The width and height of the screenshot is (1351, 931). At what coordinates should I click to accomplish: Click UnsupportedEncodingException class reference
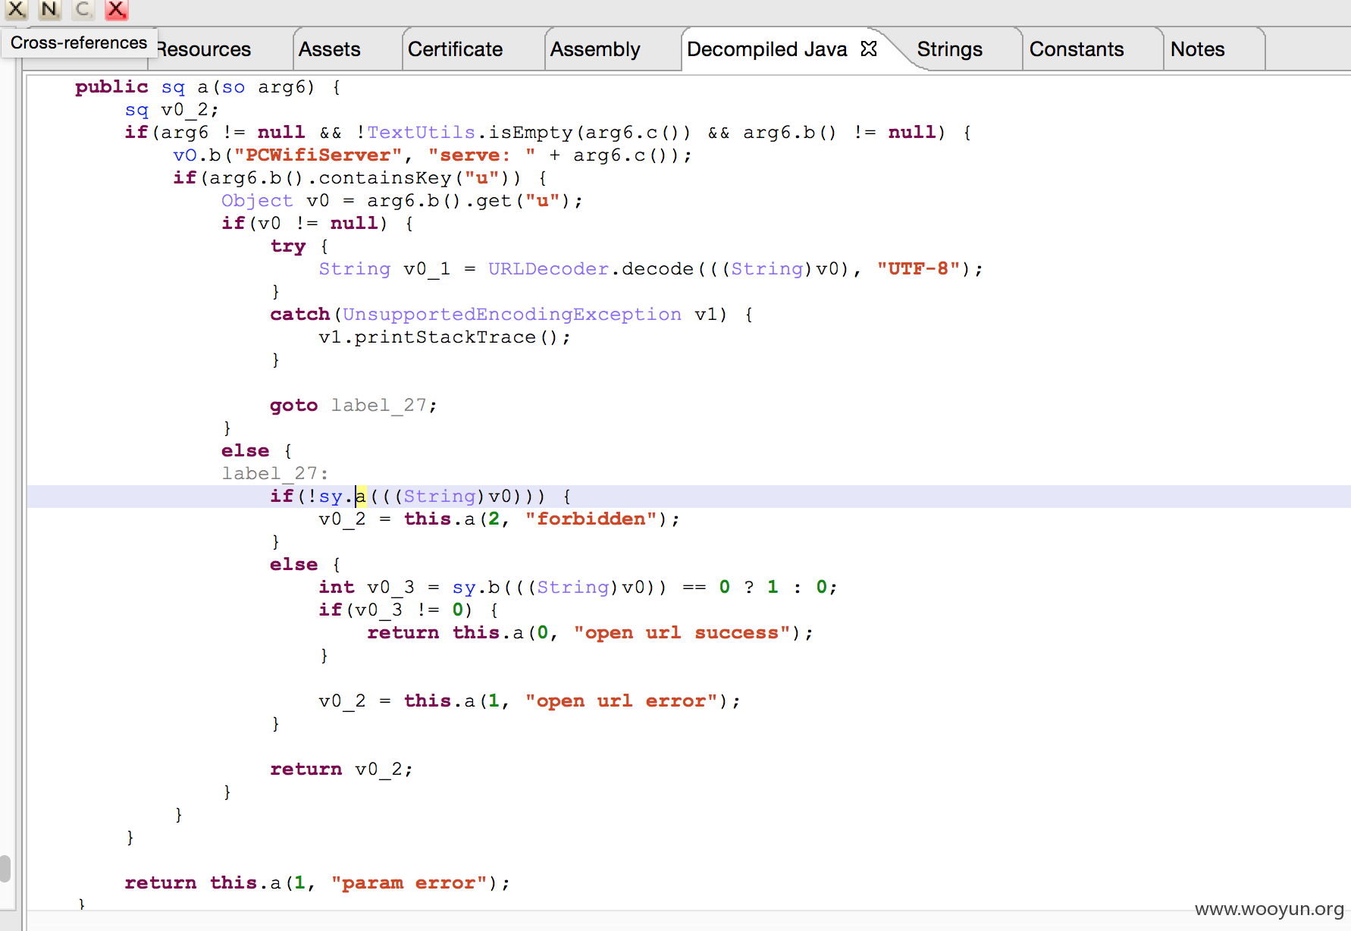[512, 315]
